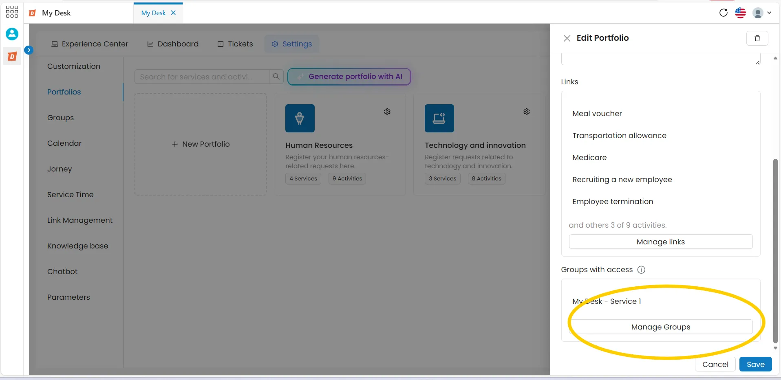Open Calendar settings section

click(64, 143)
